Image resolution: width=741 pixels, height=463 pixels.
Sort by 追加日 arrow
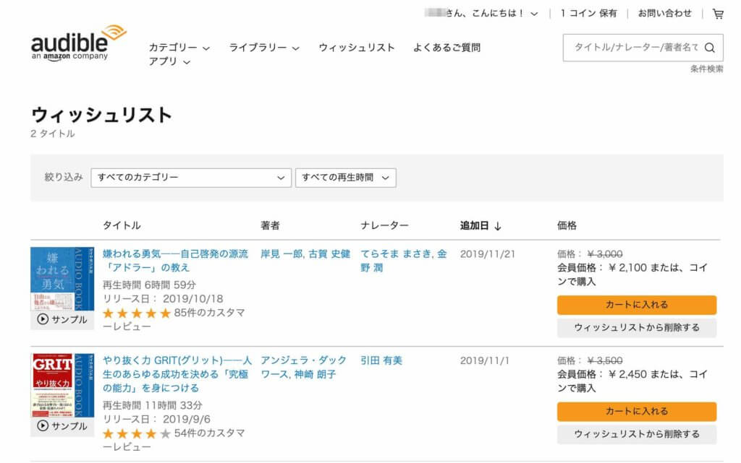pos(498,226)
